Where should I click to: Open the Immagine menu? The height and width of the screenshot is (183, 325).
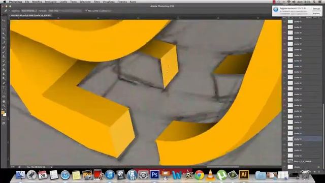tap(51, 2)
